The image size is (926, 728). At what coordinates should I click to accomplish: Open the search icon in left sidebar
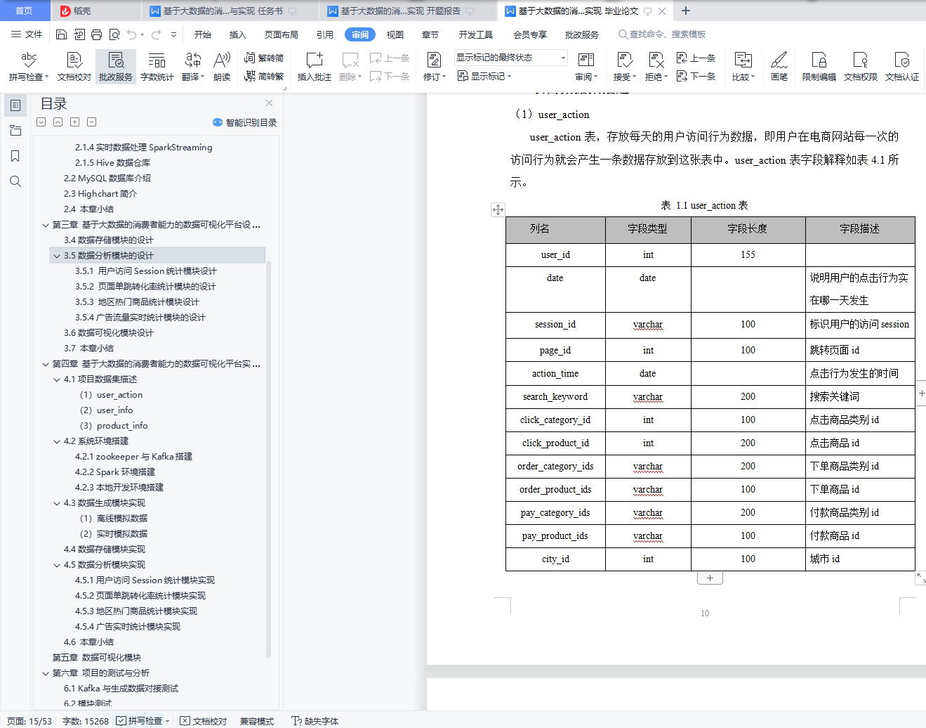tap(15, 181)
